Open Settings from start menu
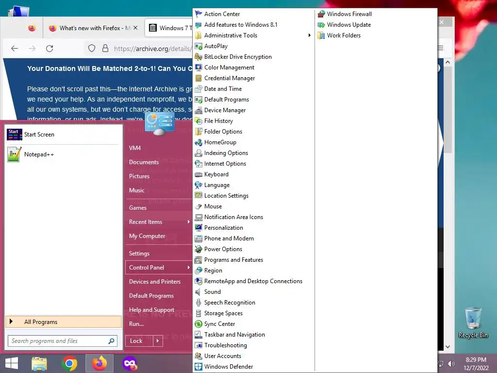 pyautogui.click(x=139, y=254)
